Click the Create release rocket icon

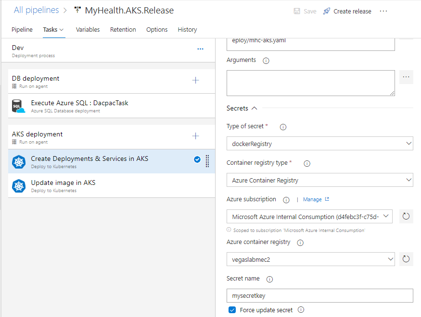tap(327, 11)
